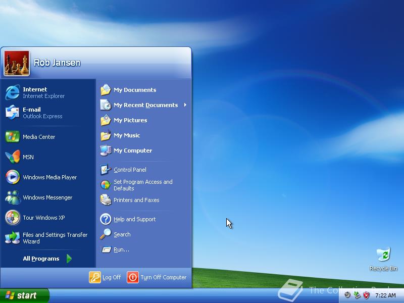The image size is (404, 303).
Task: Click the Log Off key icon
Action: tap(95, 277)
